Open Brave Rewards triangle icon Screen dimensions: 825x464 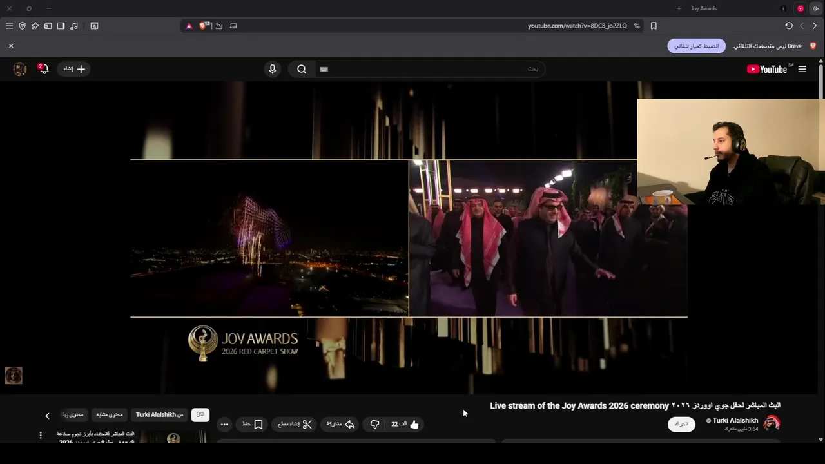pyautogui.click(x=189, y=26)
